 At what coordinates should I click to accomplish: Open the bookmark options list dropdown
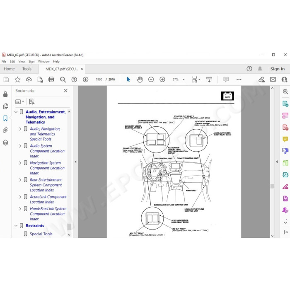click(x=20, y=102)
